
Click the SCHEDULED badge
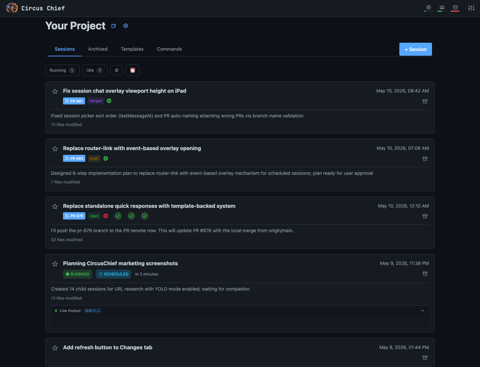click(x=114, y=274)
